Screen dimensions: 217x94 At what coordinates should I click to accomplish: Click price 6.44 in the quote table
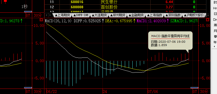(169, 2)
